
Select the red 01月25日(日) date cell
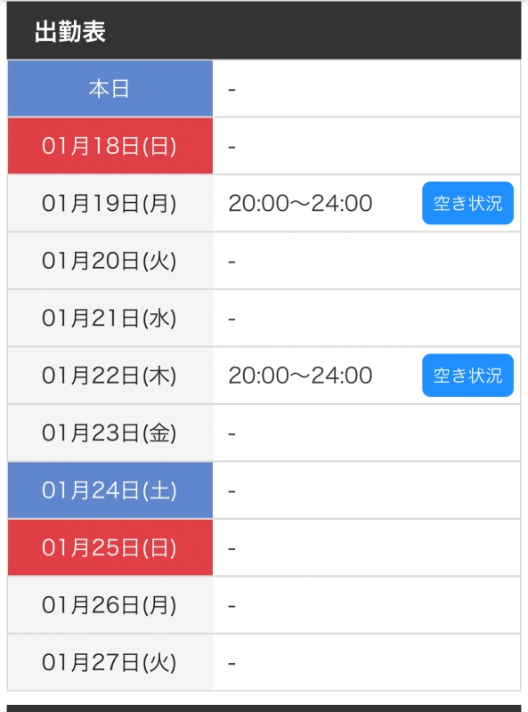[x=110, y=547]
